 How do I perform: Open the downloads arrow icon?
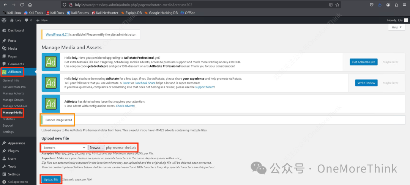[380, 5]
